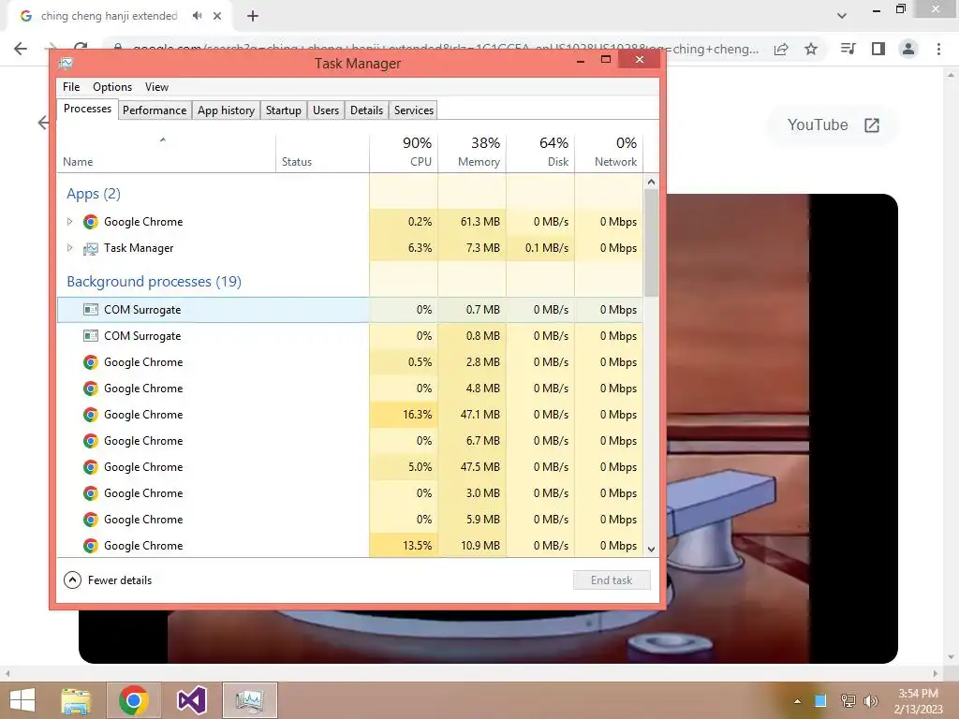Sort by the Name column header

click(167, 152)
